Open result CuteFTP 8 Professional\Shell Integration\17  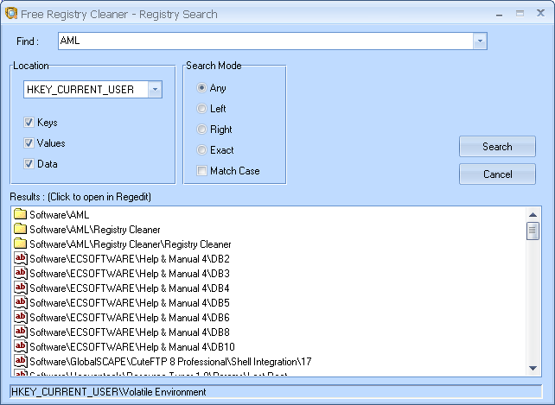tap(170, 362)
